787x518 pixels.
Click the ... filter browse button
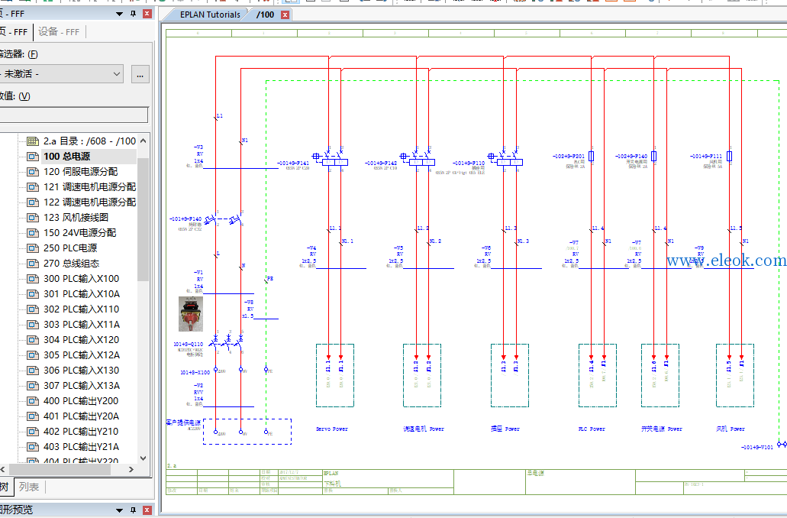pos(140,74)
